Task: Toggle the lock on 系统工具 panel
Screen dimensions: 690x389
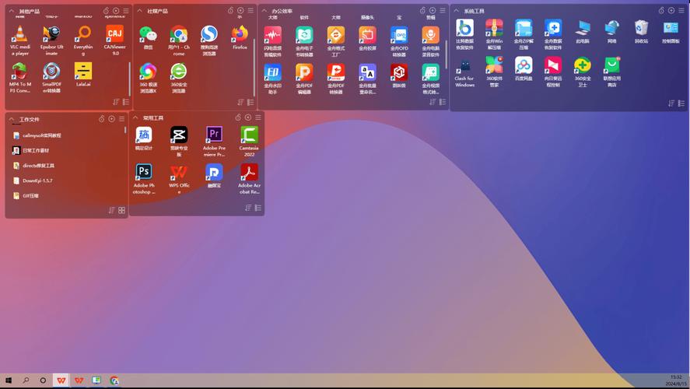Action: [661, 11]
